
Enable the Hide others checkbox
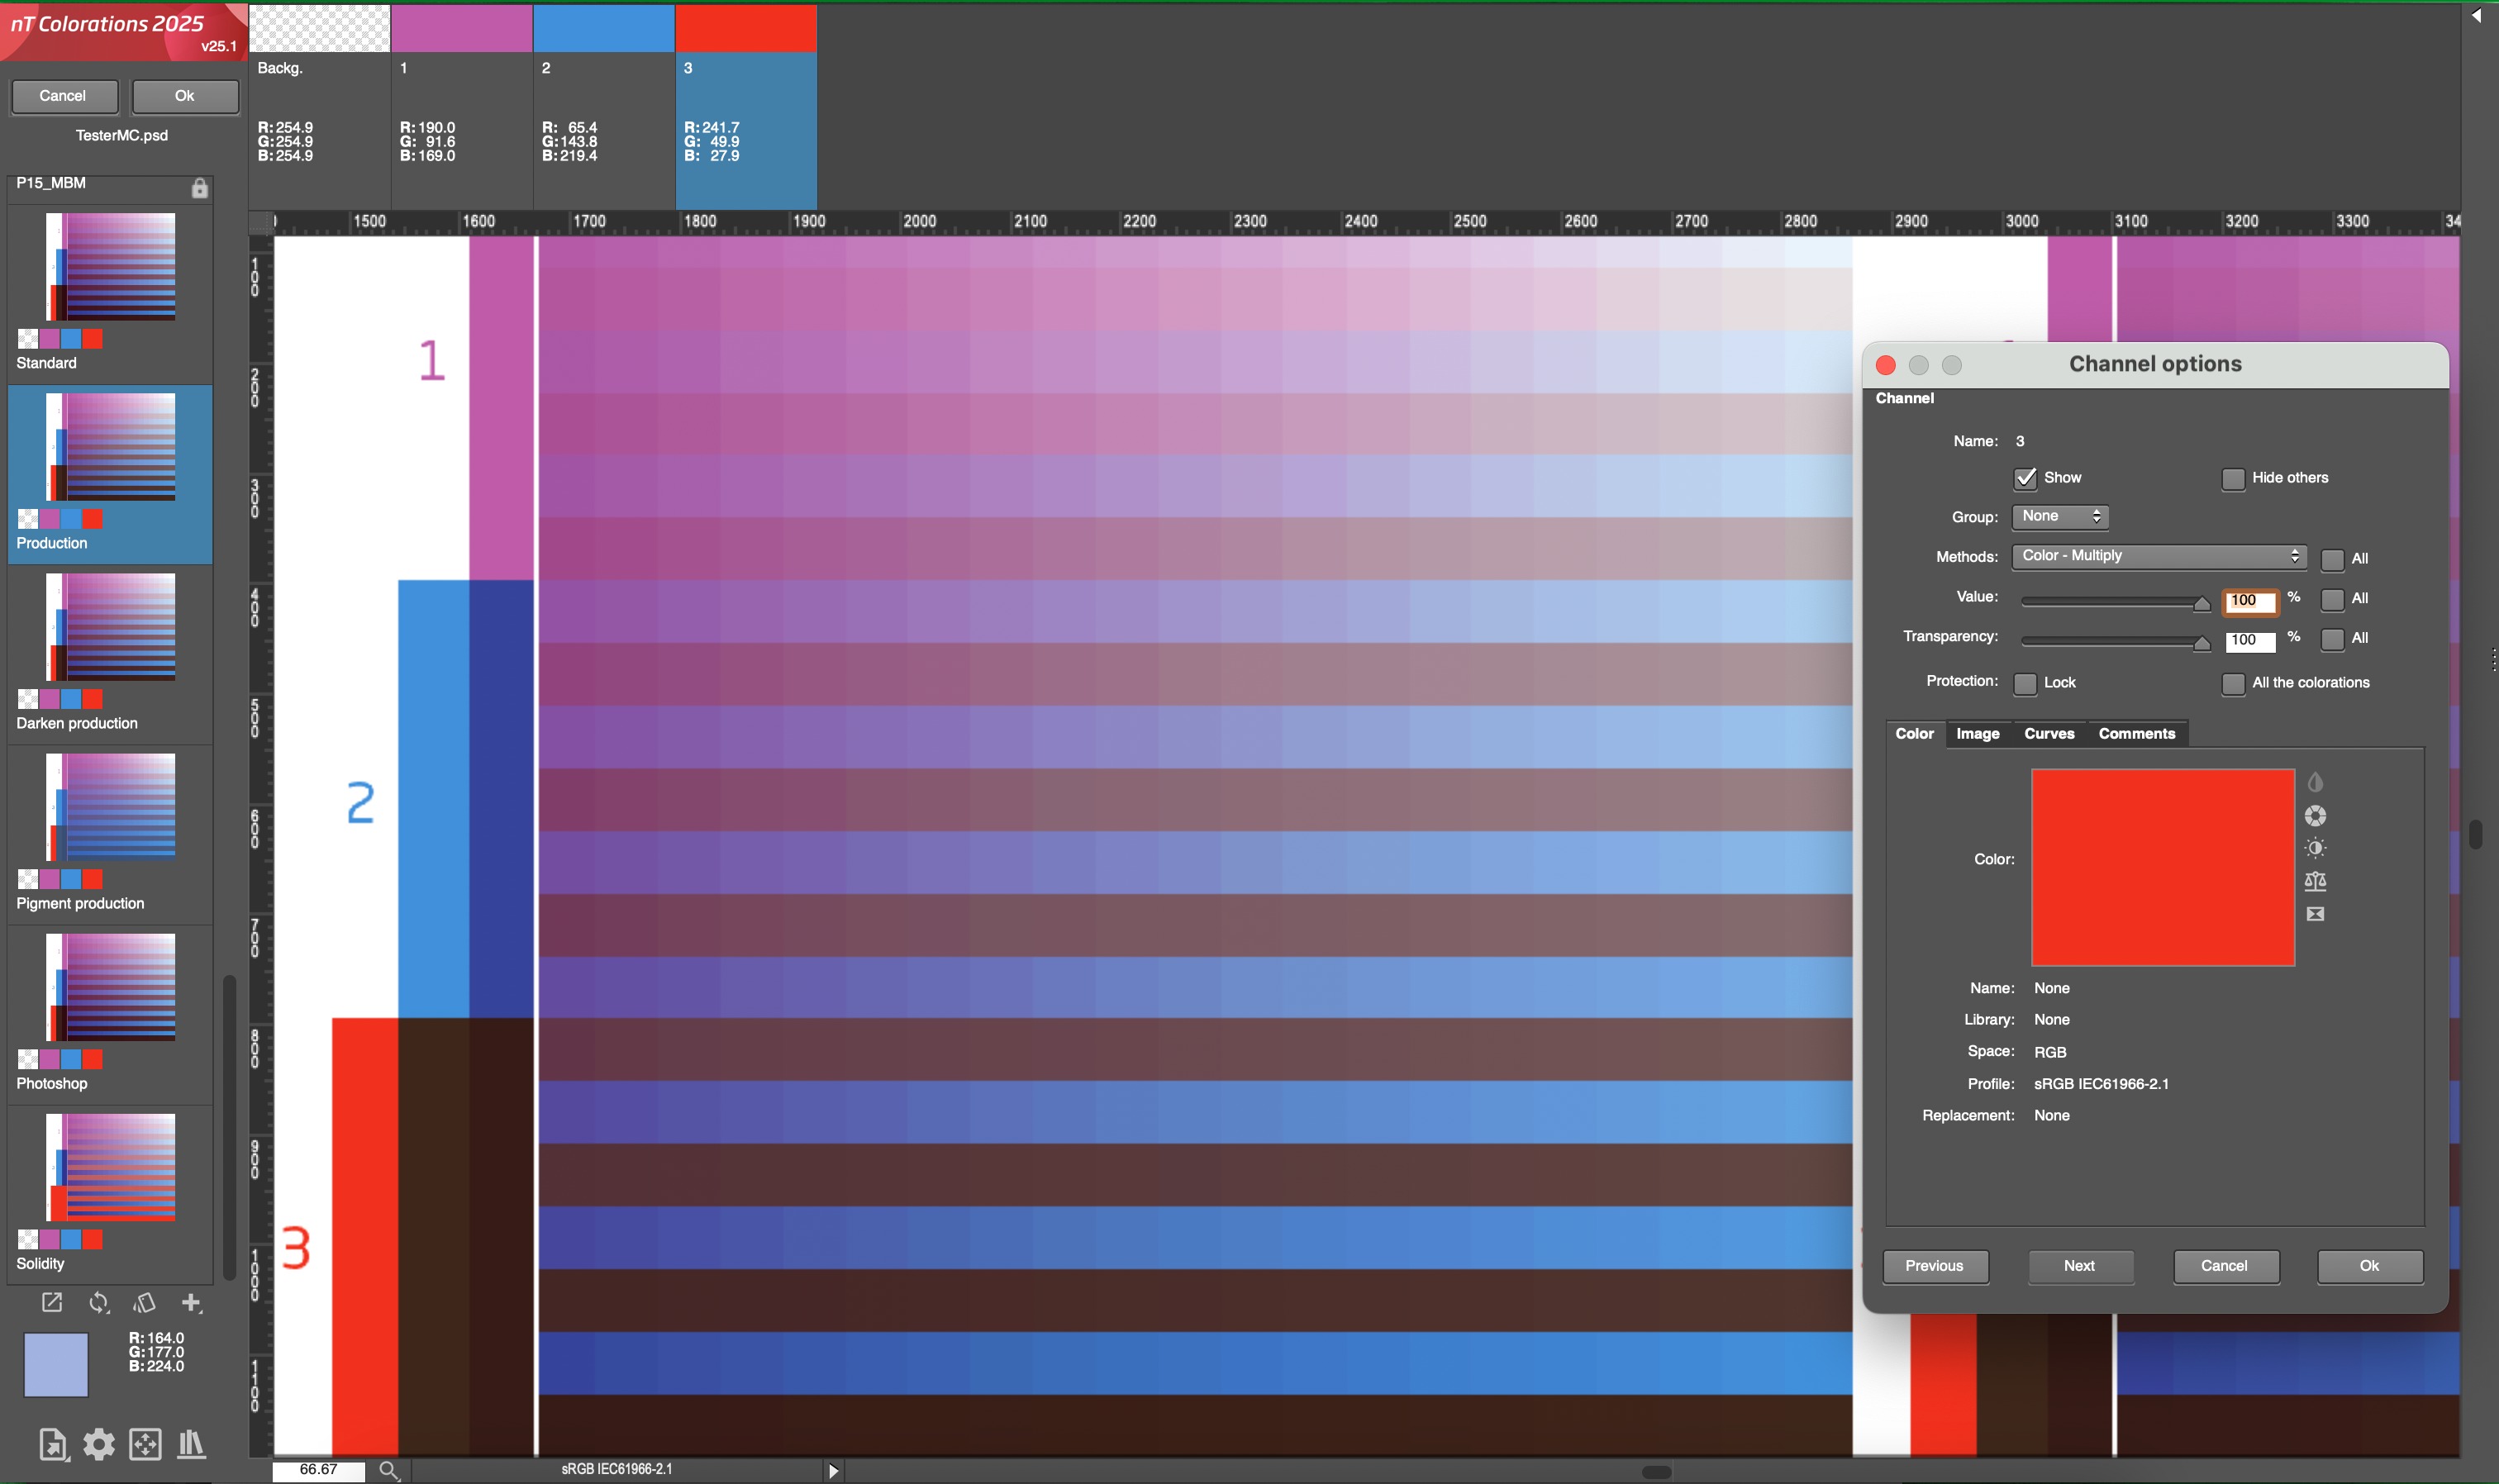coord(2232,479)
